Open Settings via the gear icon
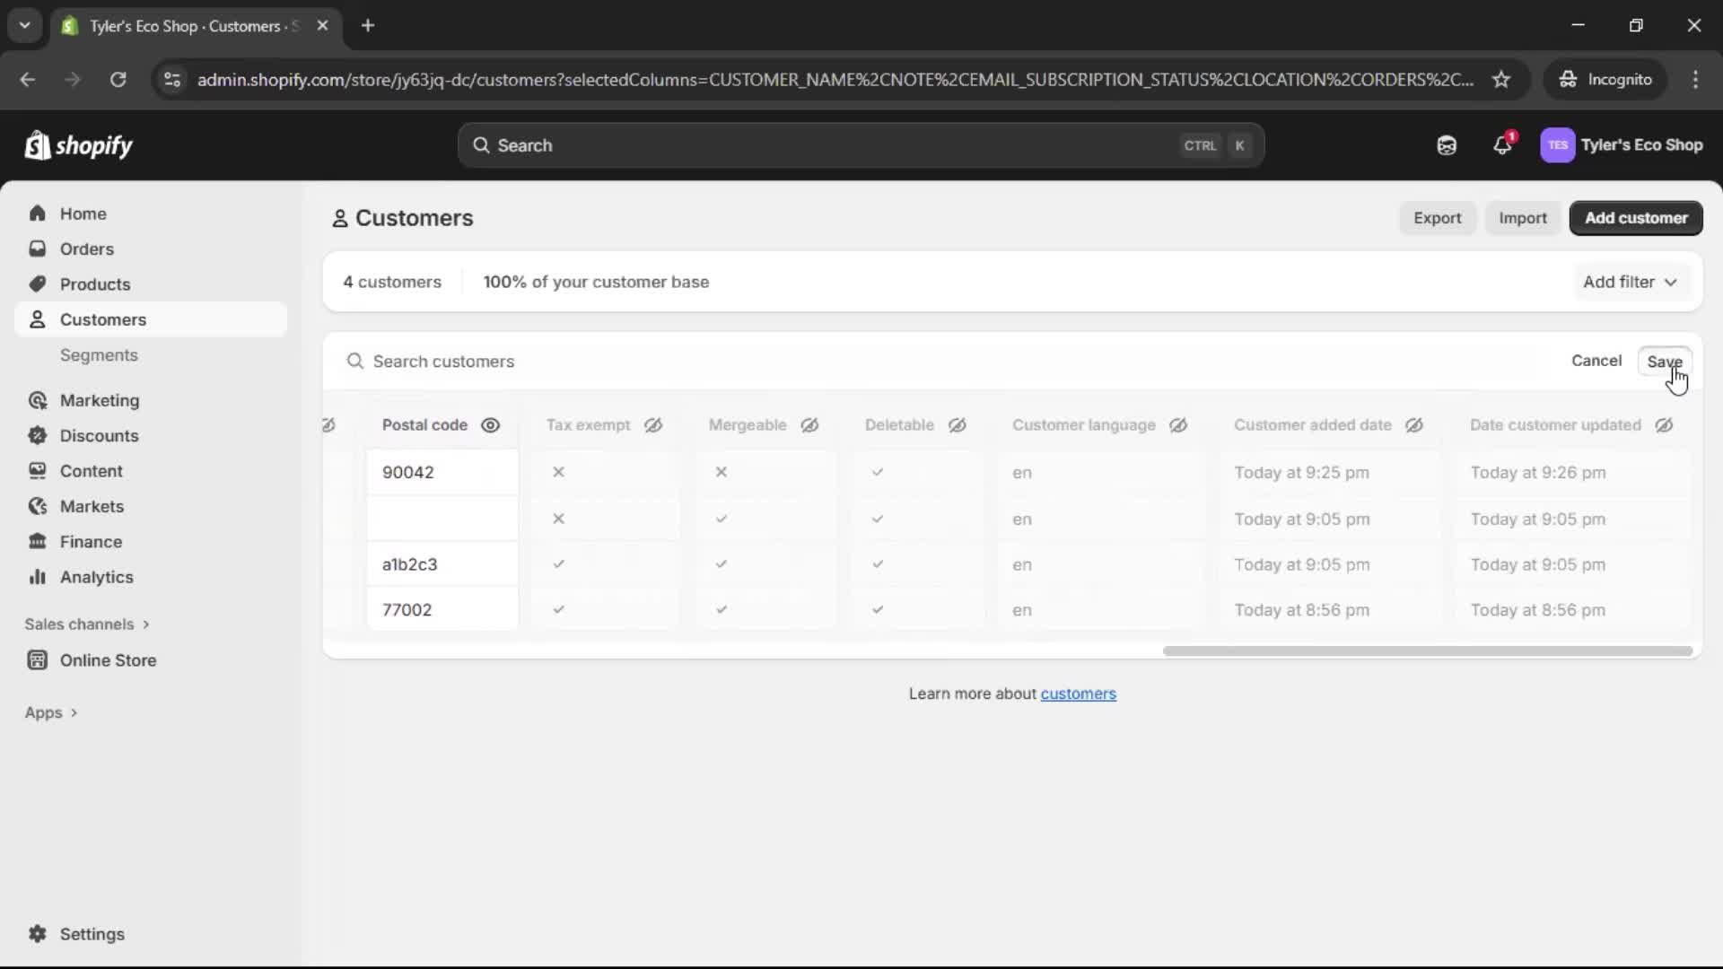This screenshot has width=1723, height=969. [x=37, y=934]
